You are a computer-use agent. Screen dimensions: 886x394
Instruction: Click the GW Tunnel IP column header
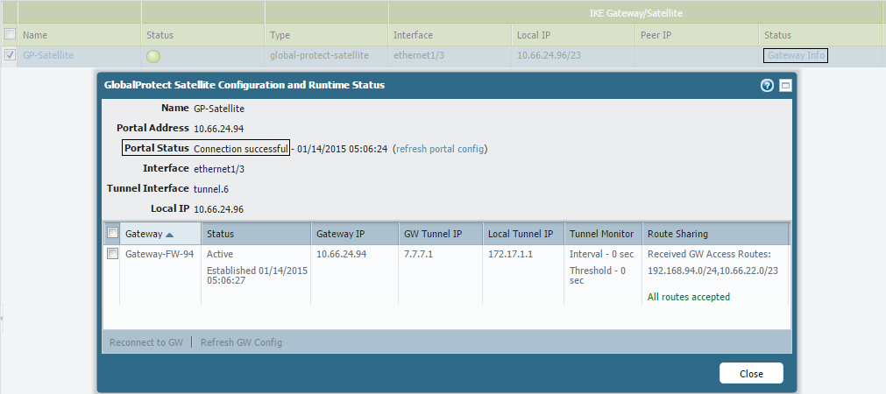pyautogui.click(x=441, y=234)
